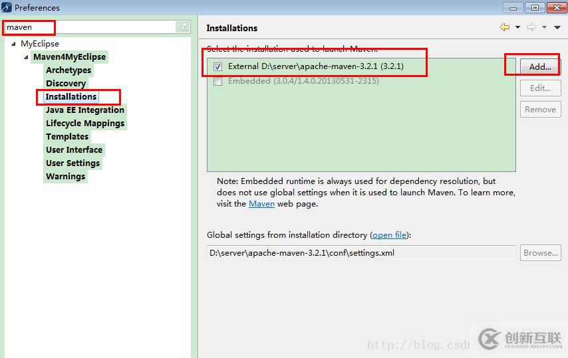
Task: Open the preferences view menu triangle
Action: [557, 27]
